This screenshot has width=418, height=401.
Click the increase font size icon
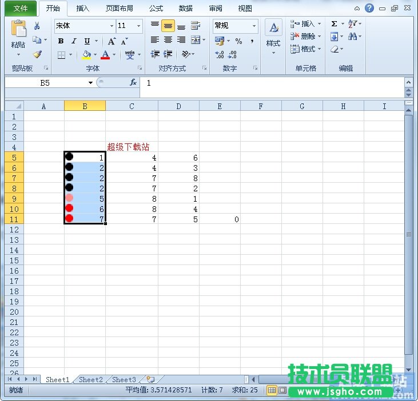coord(112,41)
